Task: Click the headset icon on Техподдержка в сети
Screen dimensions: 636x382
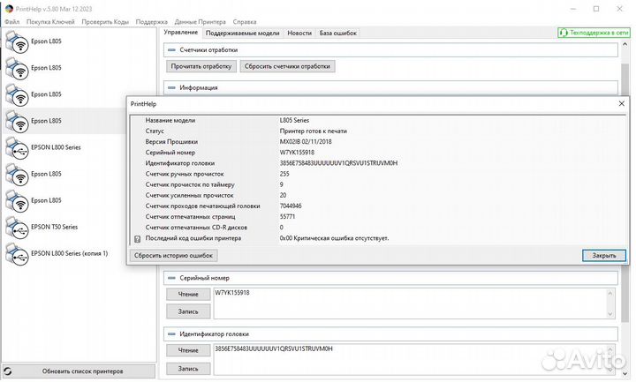Action: click(563, 33)
